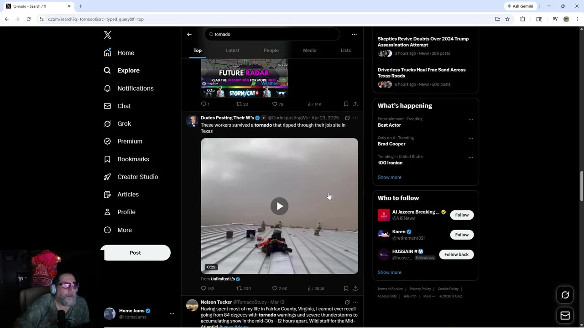Open search settings three-dot menu
The width and height of the screenshot is (584, 328).
354,34
